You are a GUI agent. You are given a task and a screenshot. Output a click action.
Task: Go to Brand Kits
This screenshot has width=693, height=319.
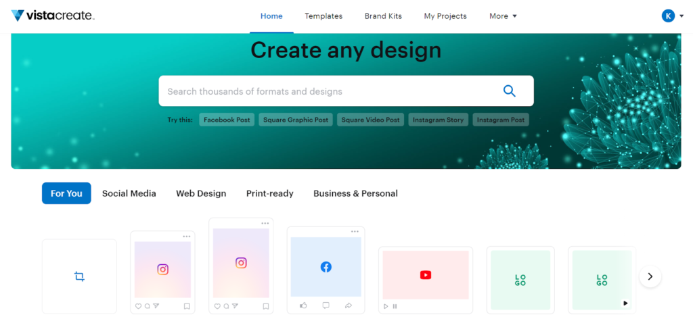tap(383, 16)
